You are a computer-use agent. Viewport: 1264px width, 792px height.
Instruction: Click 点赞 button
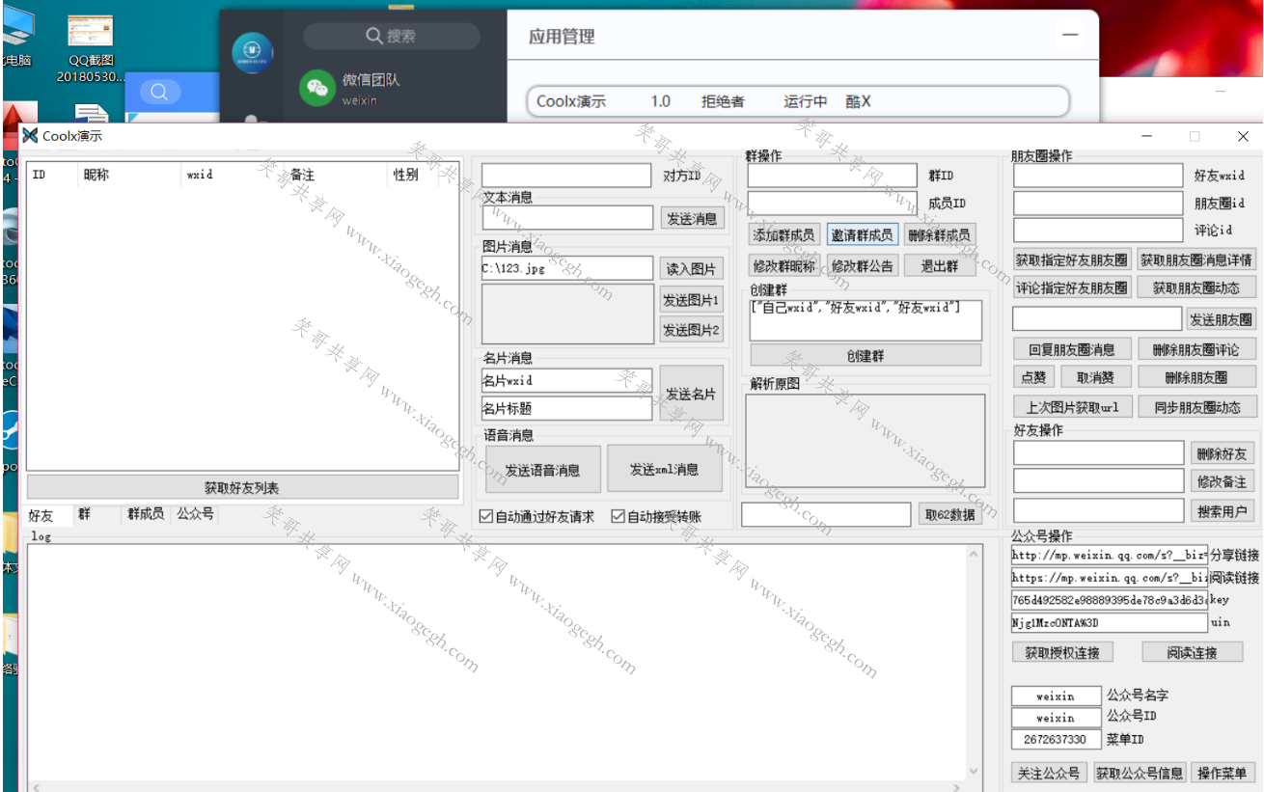(x=1034, y=377)
